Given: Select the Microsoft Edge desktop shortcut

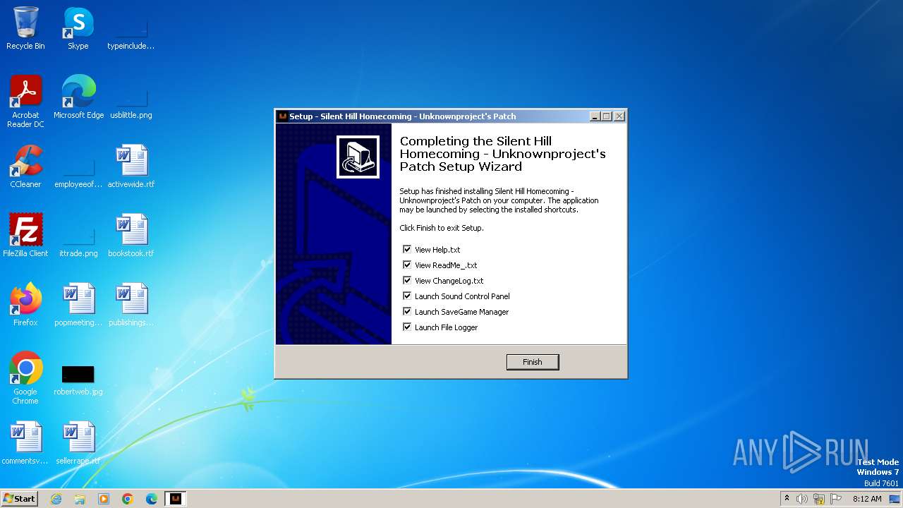Looking at the screenshot, I should (78, 97).
